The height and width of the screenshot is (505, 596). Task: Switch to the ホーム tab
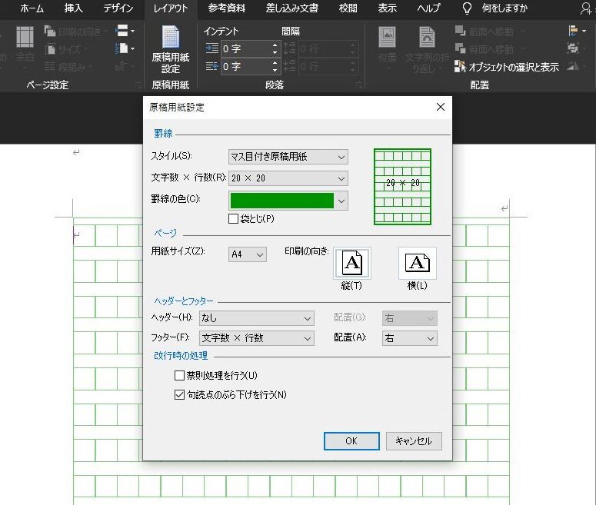32,8
